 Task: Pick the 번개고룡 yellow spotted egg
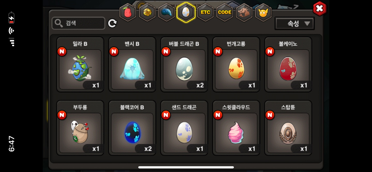point(236,65)
